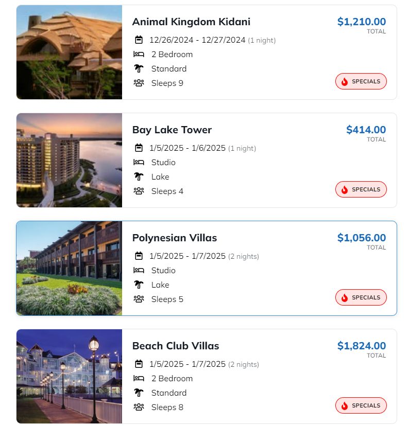Open the Beach Club Villas listing title

(x=176, y=346)
